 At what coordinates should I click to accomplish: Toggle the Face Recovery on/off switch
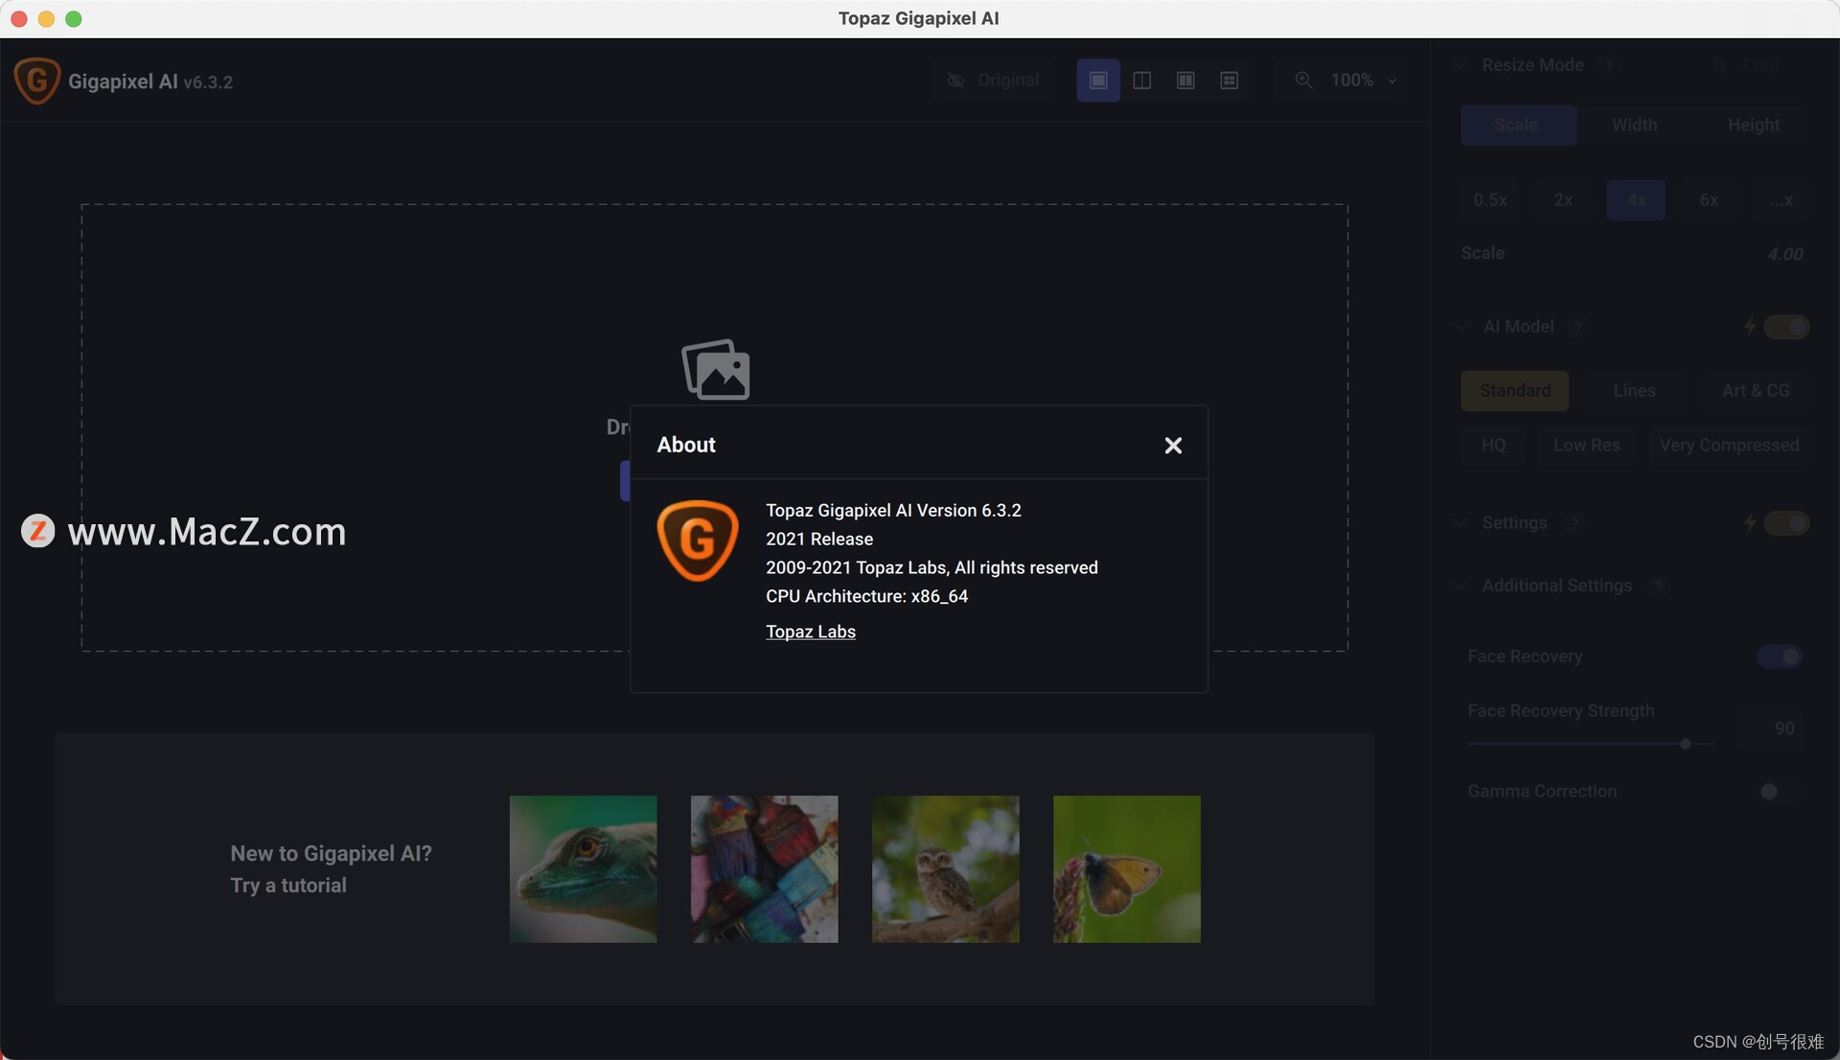click(x=1781, y=656)
